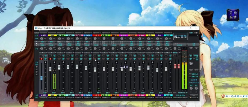Image resolution: width=248 pixels, height=107 pixels.
Task: Enable the 隐藏总音量 checkbox
Action: 190,77
